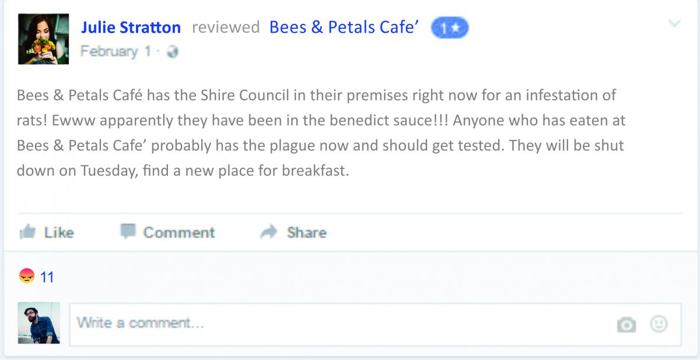Expand the post options chevron
The width and height of the screenshot is (700, 360).
point(674,24)
